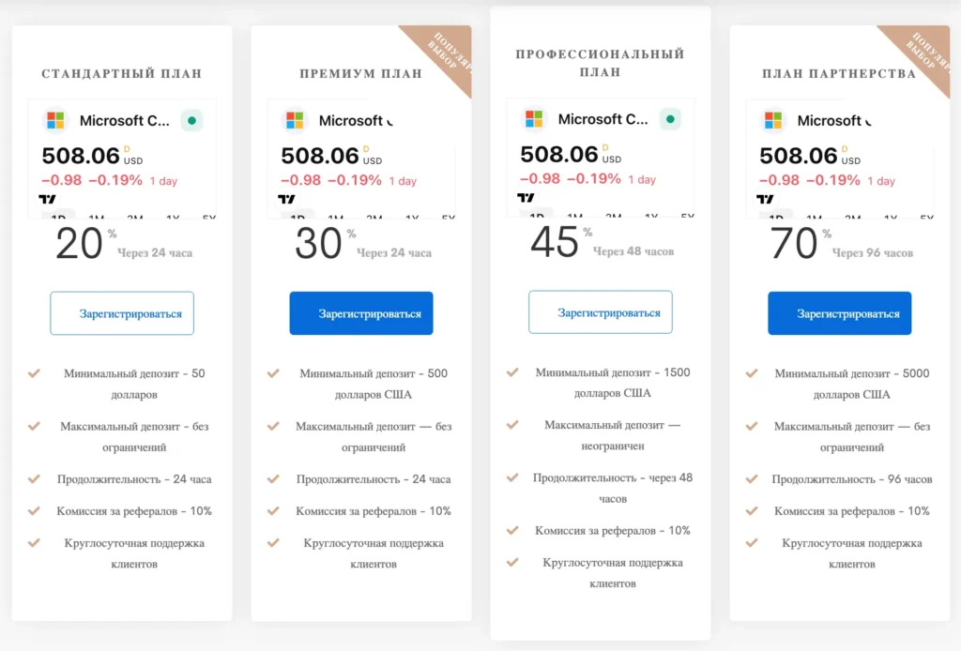Register for the План партнерства
This screenshot has width=961, height=651.
click(x=840, y=313)
